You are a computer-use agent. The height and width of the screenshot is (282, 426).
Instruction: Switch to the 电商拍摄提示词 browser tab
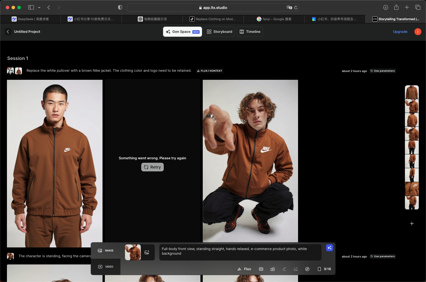click(152, 19)
